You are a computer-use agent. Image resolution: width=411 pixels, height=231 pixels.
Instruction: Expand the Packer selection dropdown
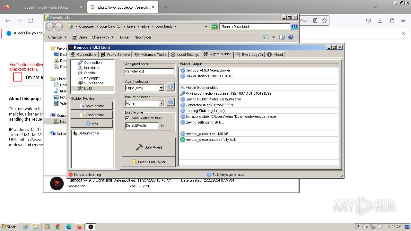coord(162,103)
